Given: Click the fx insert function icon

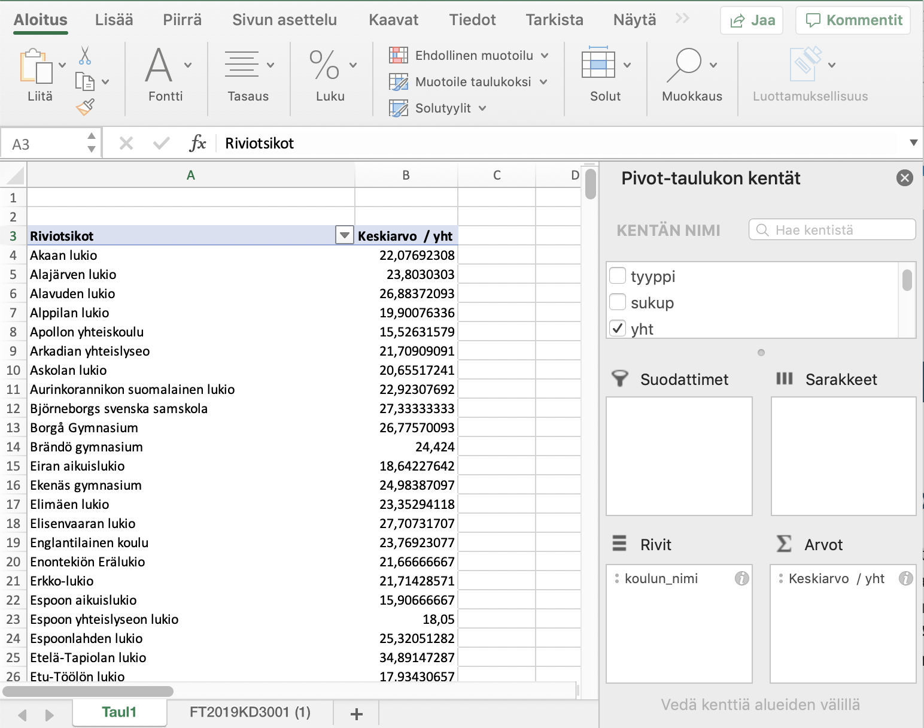Looking at the screenshot, I should pyautogui.click(x=197, y=144).
